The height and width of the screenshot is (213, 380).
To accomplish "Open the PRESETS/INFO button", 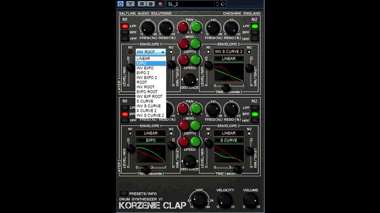I will tap(123, 193).
